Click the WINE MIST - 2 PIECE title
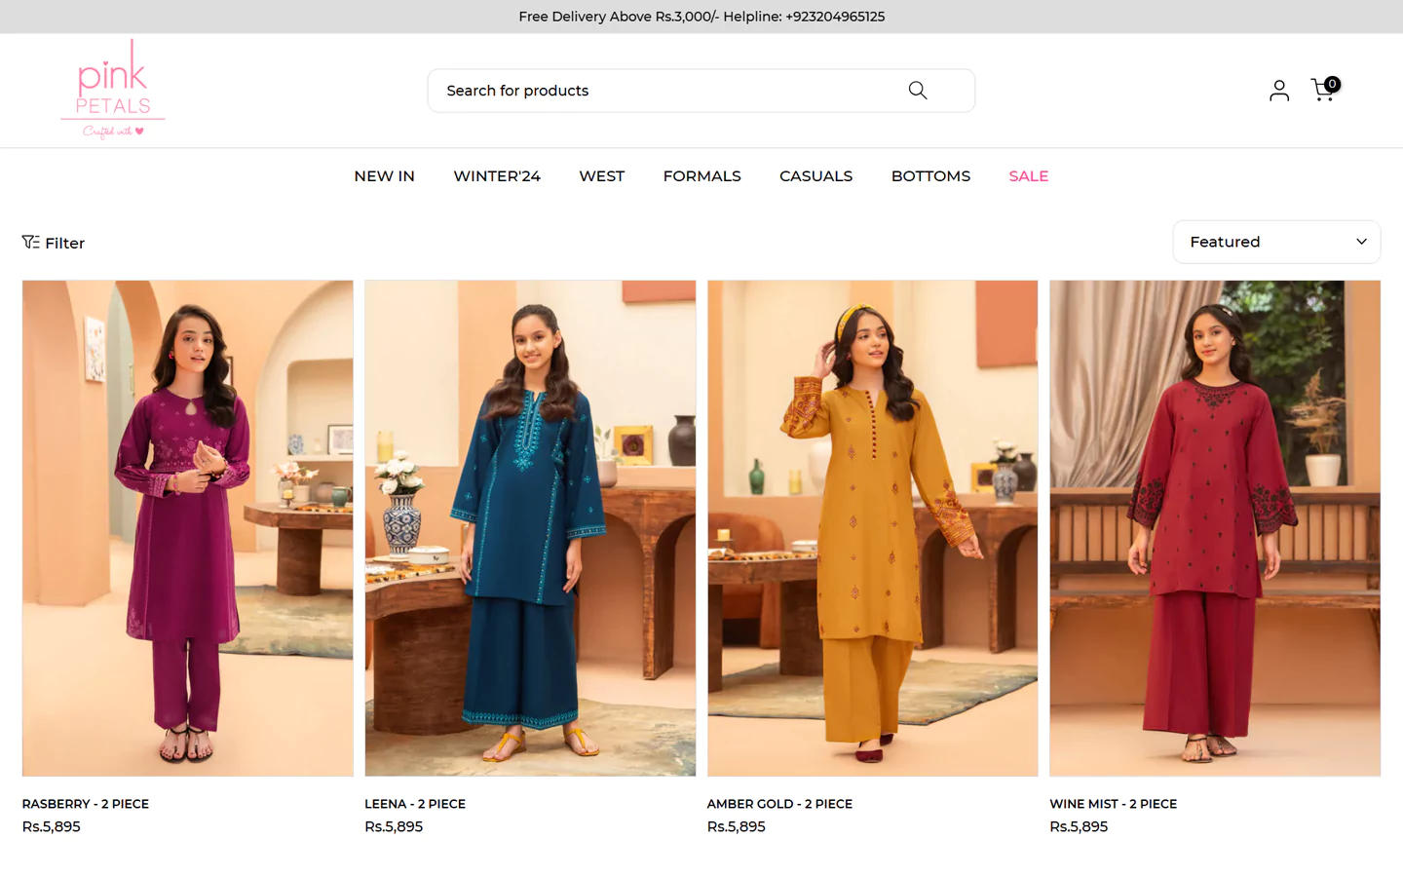The height and width of the screenshot is (877, 1403). click(1113, 804)
